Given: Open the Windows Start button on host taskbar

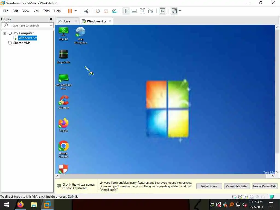Looking at the screenshot, I should (7, 205).
